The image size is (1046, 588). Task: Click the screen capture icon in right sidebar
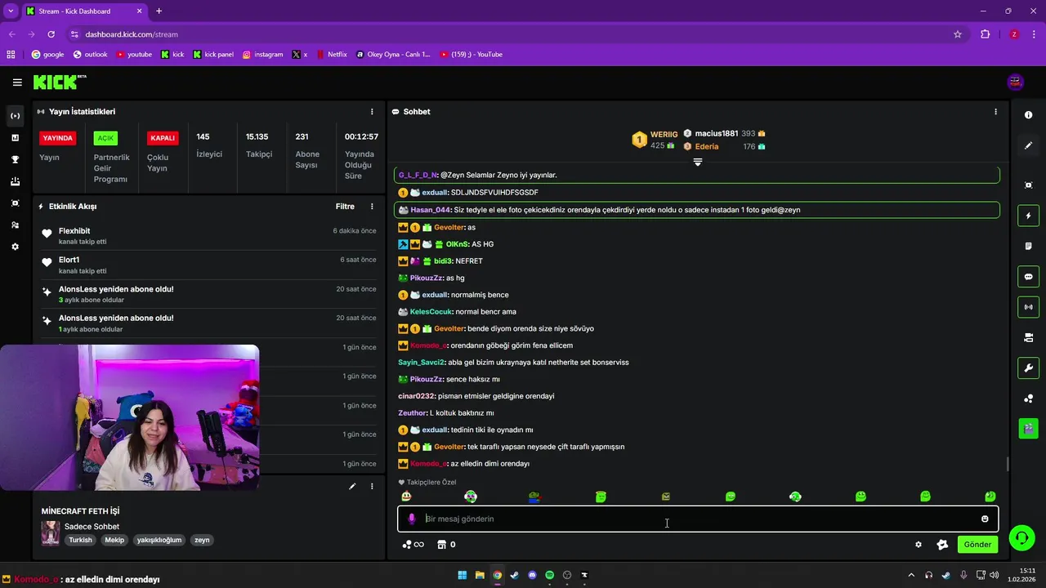tap(1028, 185)
